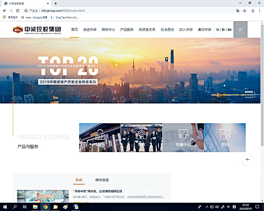
Task: Click the news article thumbnail image
Action: tap(43, 196)
